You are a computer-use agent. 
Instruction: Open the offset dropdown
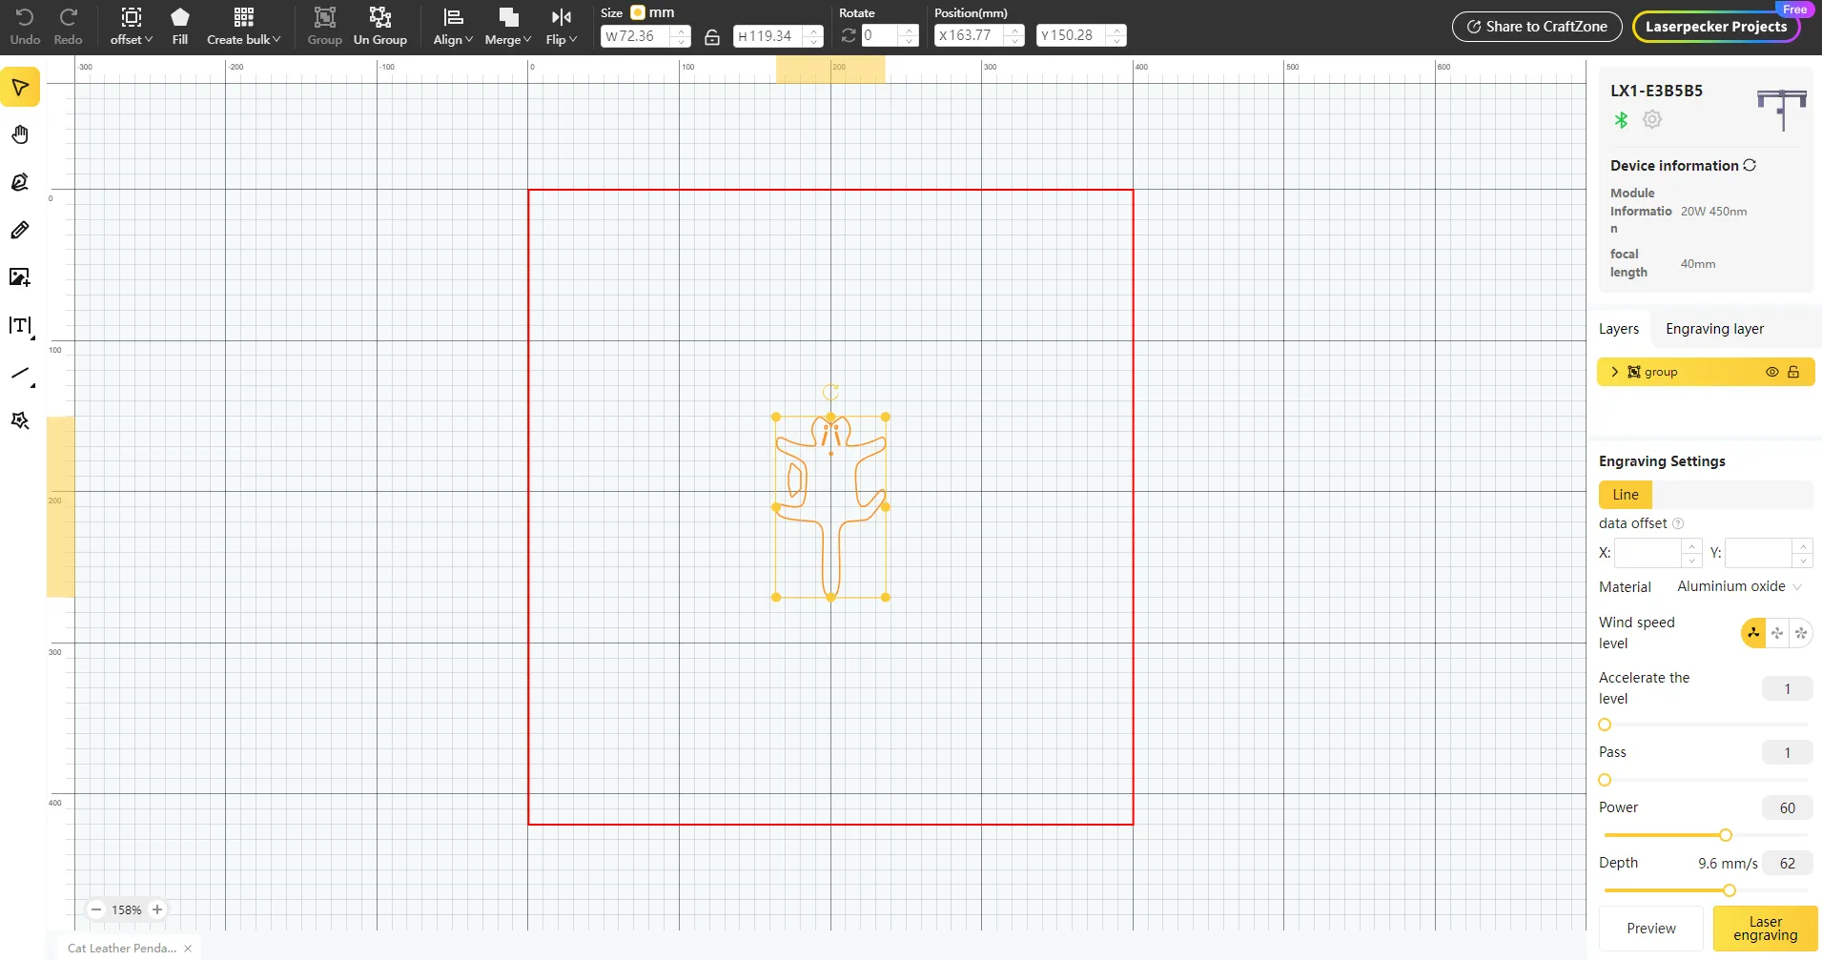(x=132, y=27)
